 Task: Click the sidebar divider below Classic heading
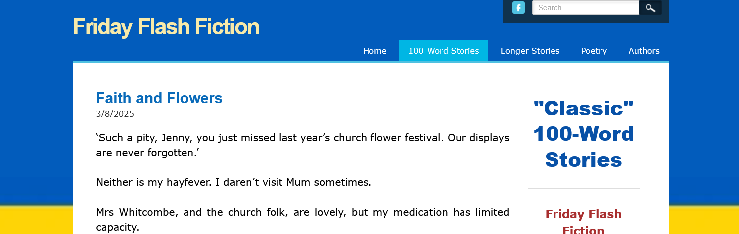coord(583,189)
